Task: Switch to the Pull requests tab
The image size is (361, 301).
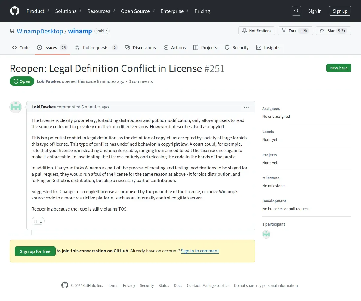Action: 96,47
